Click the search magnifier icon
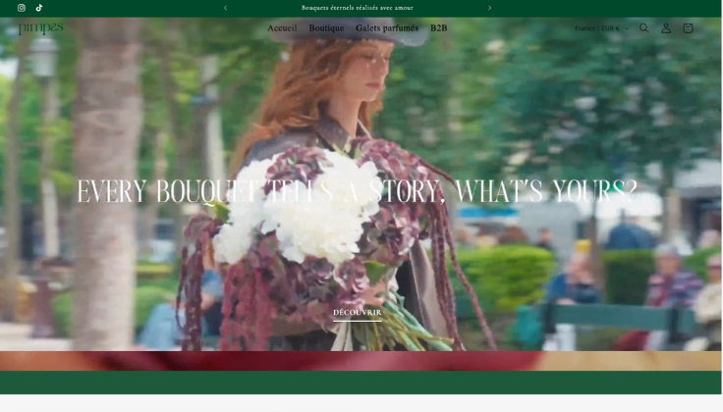 [x=644, y=28]
